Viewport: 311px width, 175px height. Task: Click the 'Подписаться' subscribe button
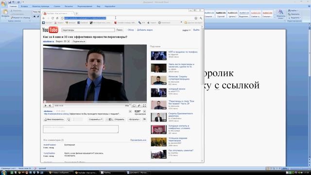click(x=79, y=41)
